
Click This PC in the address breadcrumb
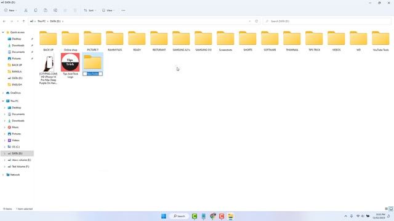point(41,21)
